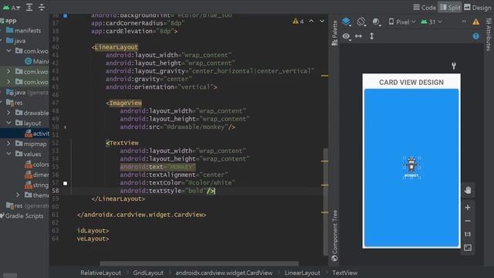Screen dimensions: 494x278
Task: Open the Palette side panel
Action: coord(334,32)
